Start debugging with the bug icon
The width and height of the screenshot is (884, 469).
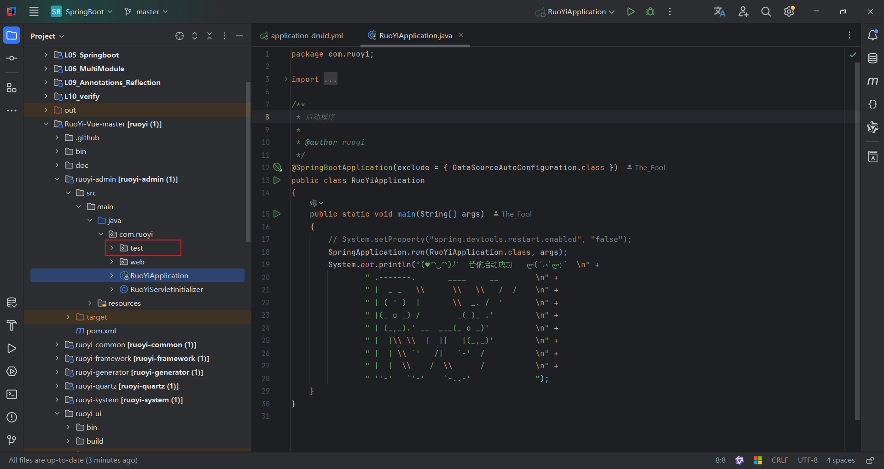(650, 11)
